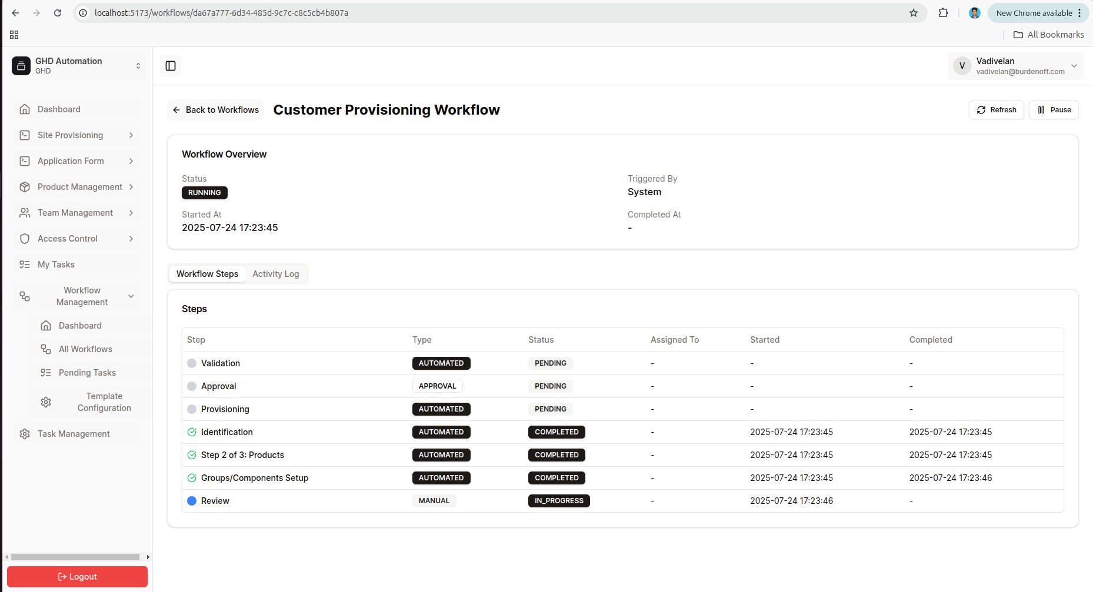Click the Template Configuration gear icon

(x=46, y=402)
